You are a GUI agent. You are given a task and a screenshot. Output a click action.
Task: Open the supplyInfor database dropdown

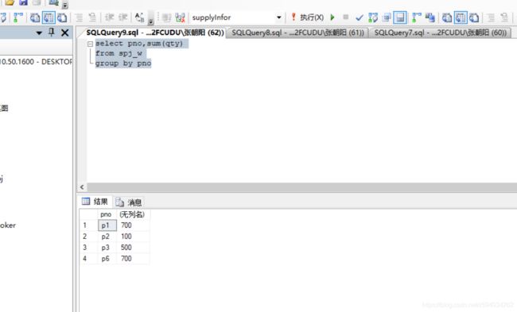click(x=278, y=17)
